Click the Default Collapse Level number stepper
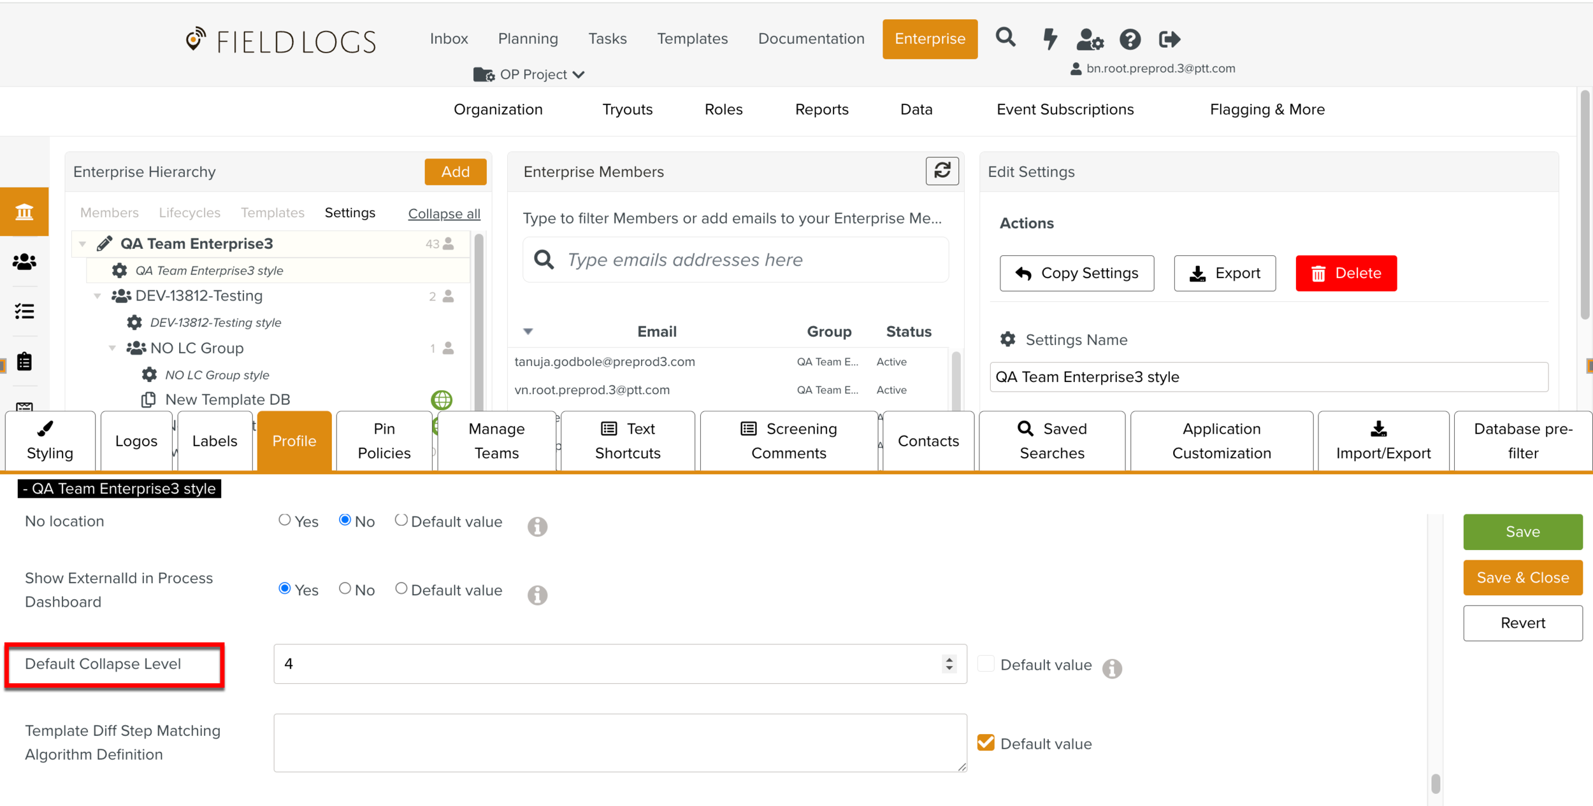 (949, 664)
